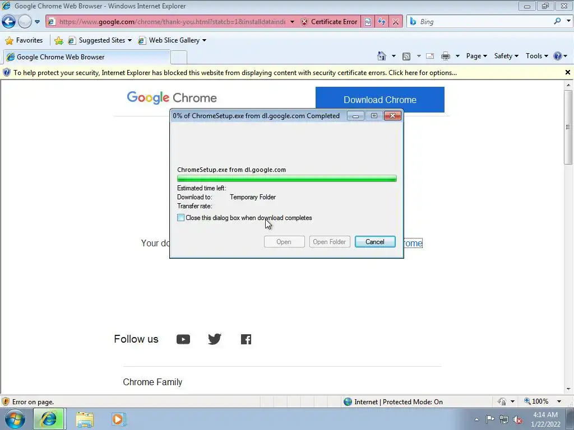Viewport: 574px width, 430px height.
Task: Select the Google Chrome Web Browser tab
Action: 86,57
